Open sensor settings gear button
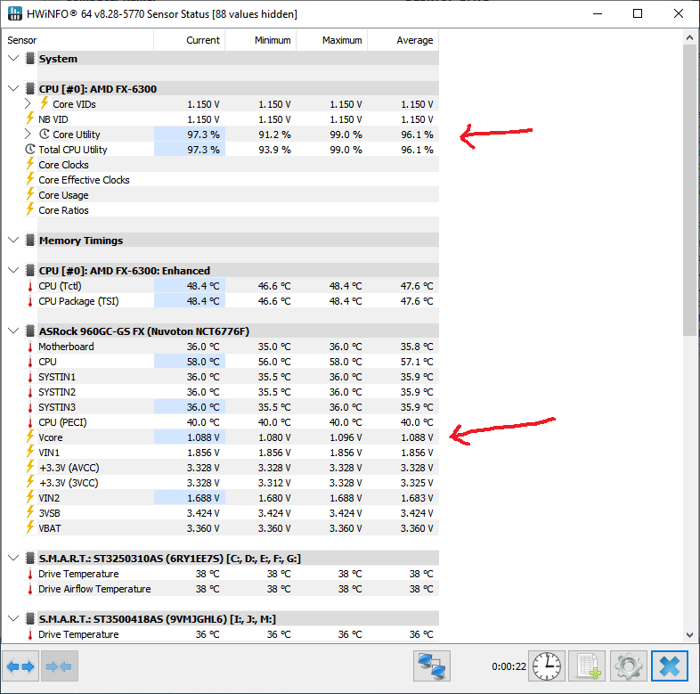Image resolution: width=700 pixels, height=694 pixels. (x=628, y=666)
